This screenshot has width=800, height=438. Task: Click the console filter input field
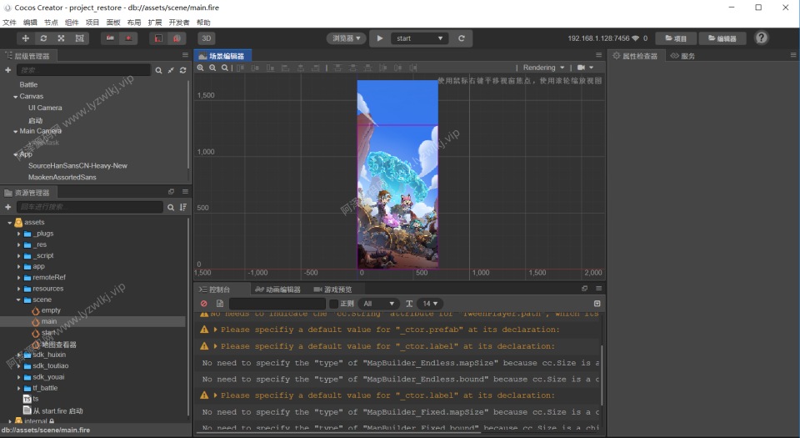pyautogui.click(x=277, y=304)
